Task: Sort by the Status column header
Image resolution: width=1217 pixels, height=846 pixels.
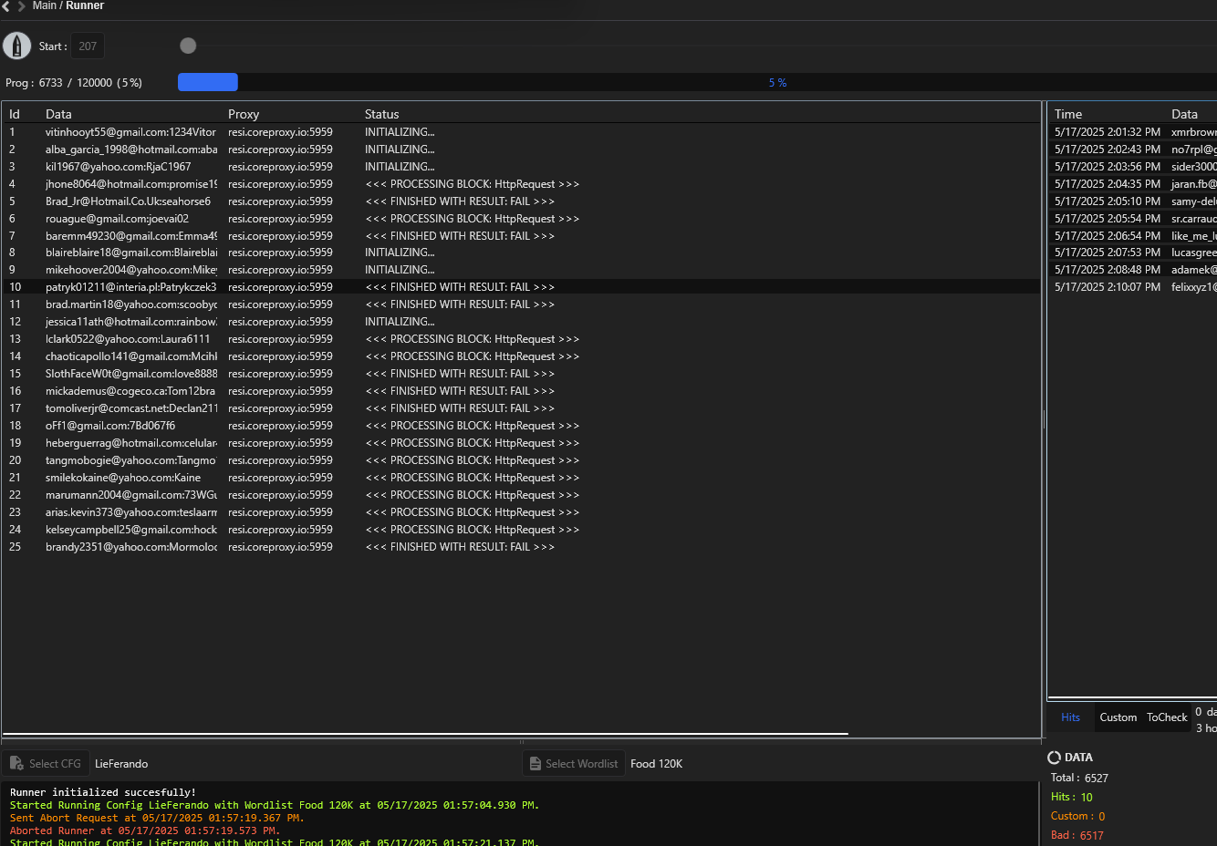Action: pyautogui.click(x=381, y=114)
